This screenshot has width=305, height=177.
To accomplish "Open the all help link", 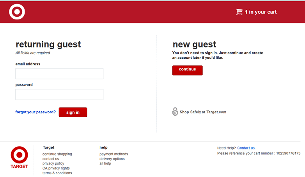I will 105,163.
